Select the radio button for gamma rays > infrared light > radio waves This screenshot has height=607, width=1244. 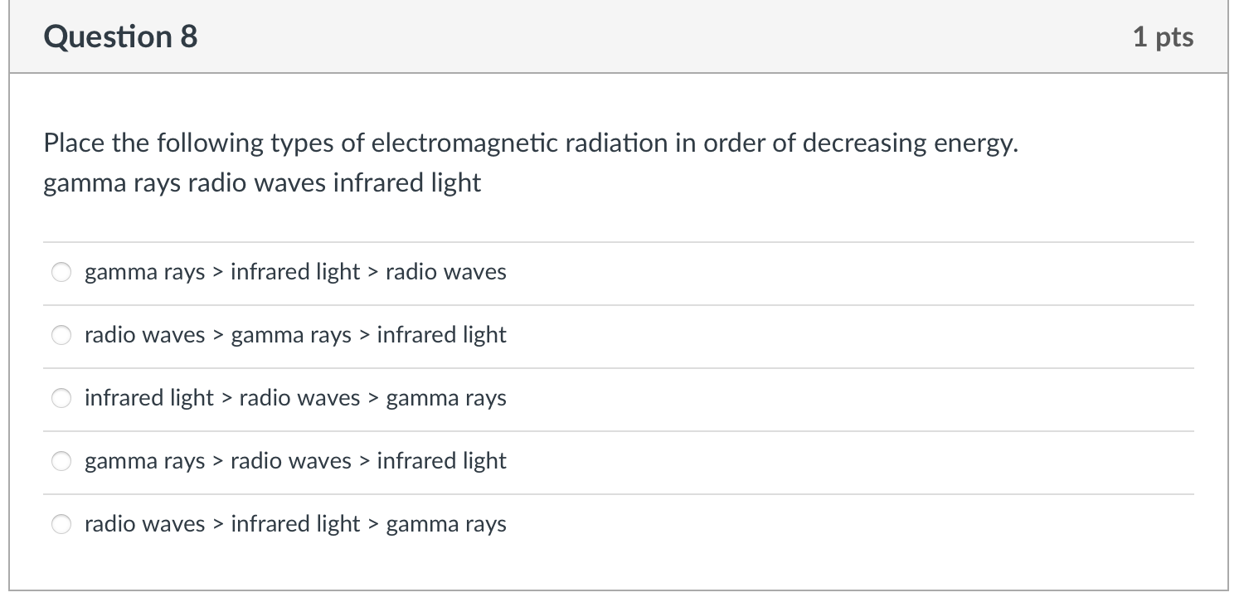click(61, 271)
